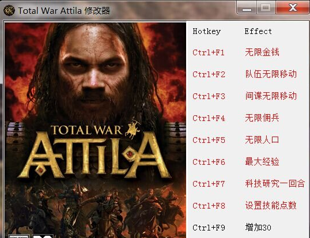Click the Attila game cover artwork

(x=95, y=130)
